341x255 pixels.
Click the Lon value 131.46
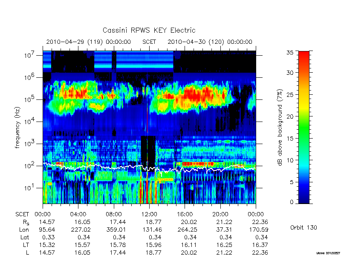152,229
